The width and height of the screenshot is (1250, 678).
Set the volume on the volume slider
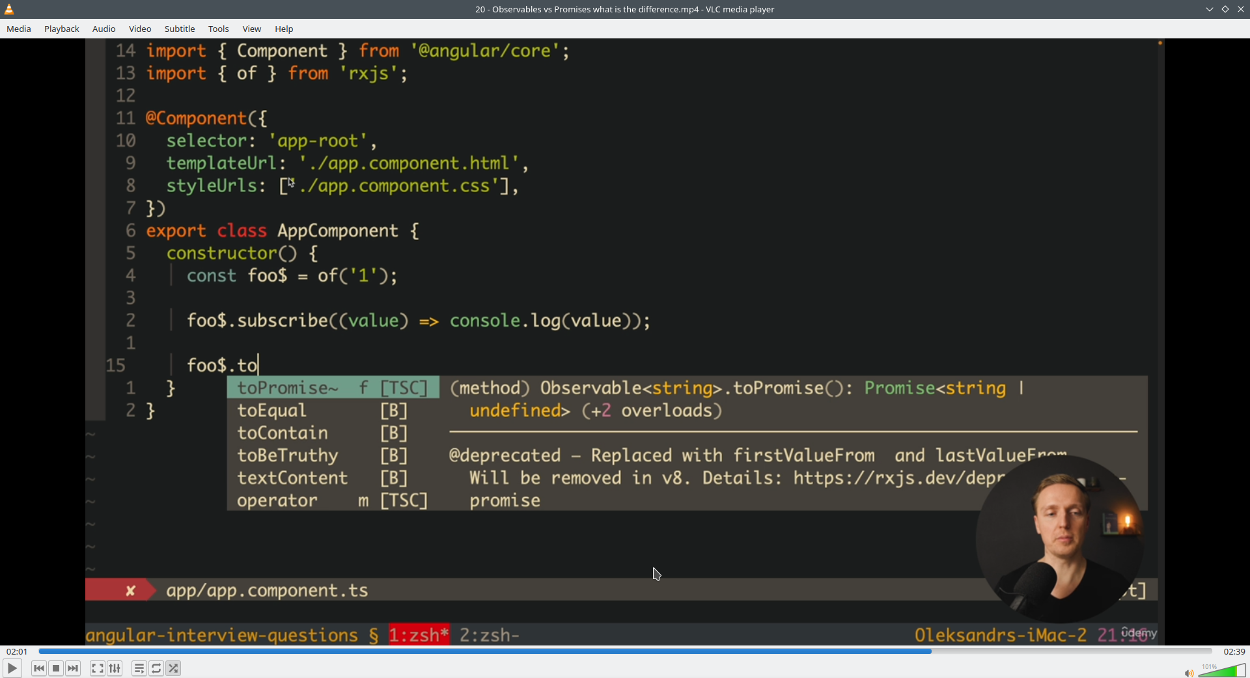click(1222, 671)
